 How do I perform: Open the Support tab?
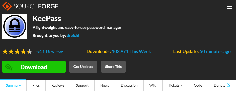[82, 85]
